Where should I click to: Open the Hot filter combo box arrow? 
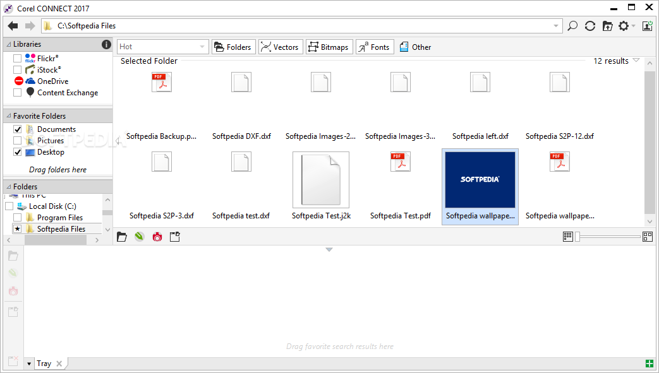click(x=202, y=47)
